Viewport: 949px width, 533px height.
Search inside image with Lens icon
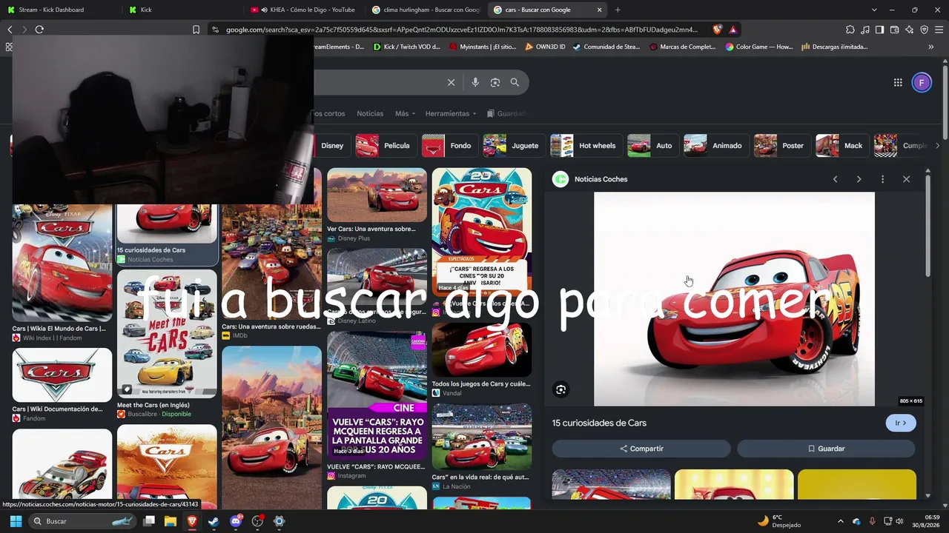pos(561,389)
